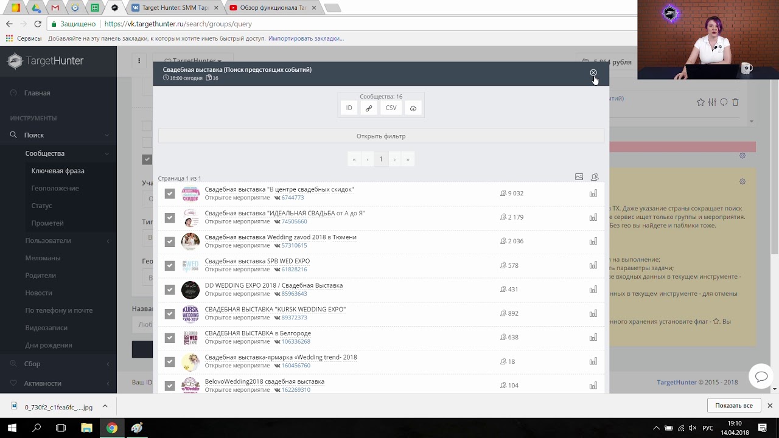Expand Активности sidebar section
The image size is (779, 438).
58,383
